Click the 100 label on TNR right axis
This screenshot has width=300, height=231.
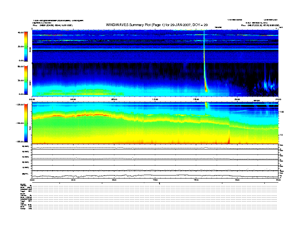coord(281,112)
